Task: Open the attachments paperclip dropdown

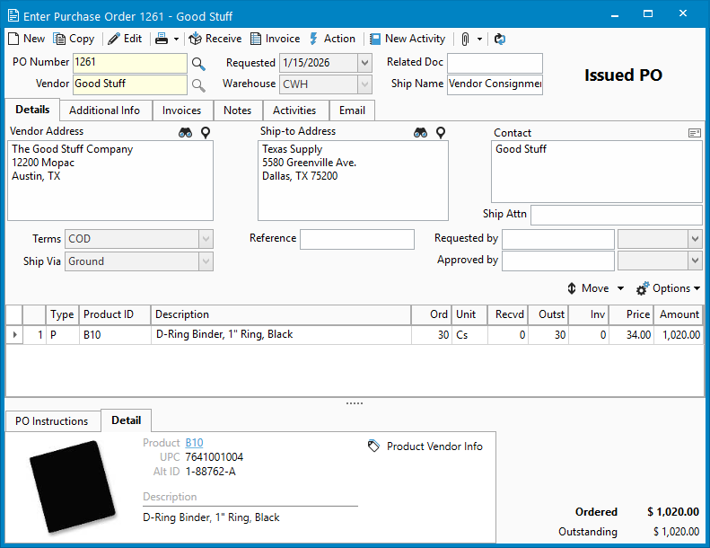Action: [479, 39]
